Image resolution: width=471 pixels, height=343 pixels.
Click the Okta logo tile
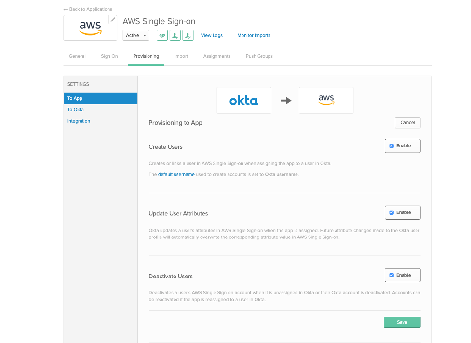244,100
